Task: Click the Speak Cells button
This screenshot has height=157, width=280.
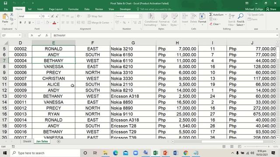Action: [255, 14]
